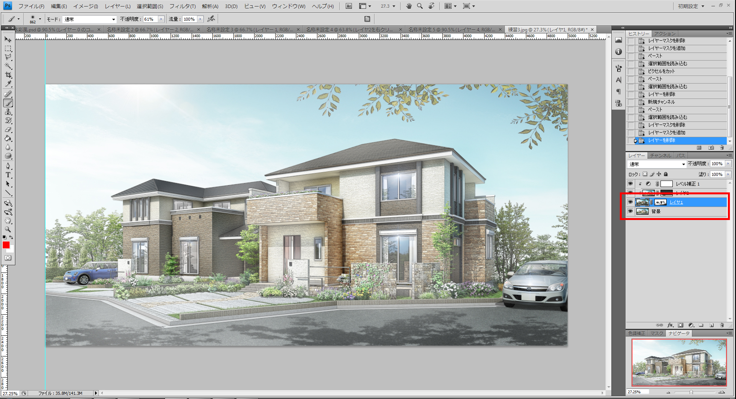Select the ピクセルをカット history state

coord(661,71)
